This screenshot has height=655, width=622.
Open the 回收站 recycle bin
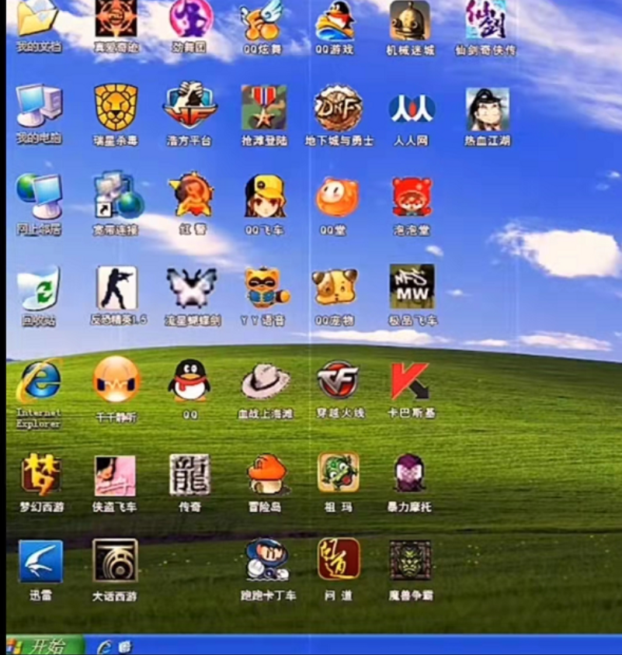point(39,287)
